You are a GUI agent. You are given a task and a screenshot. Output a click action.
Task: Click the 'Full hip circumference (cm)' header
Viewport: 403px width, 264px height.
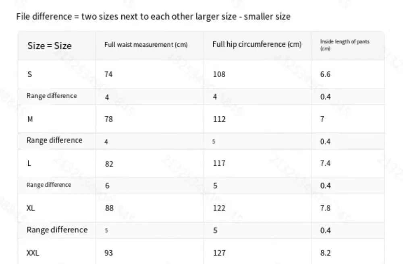pos(257,44)
